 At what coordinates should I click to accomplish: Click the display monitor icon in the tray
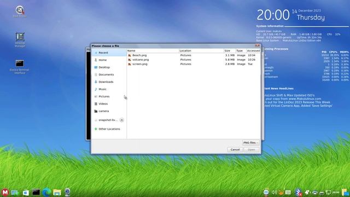(x=328, y=192)
